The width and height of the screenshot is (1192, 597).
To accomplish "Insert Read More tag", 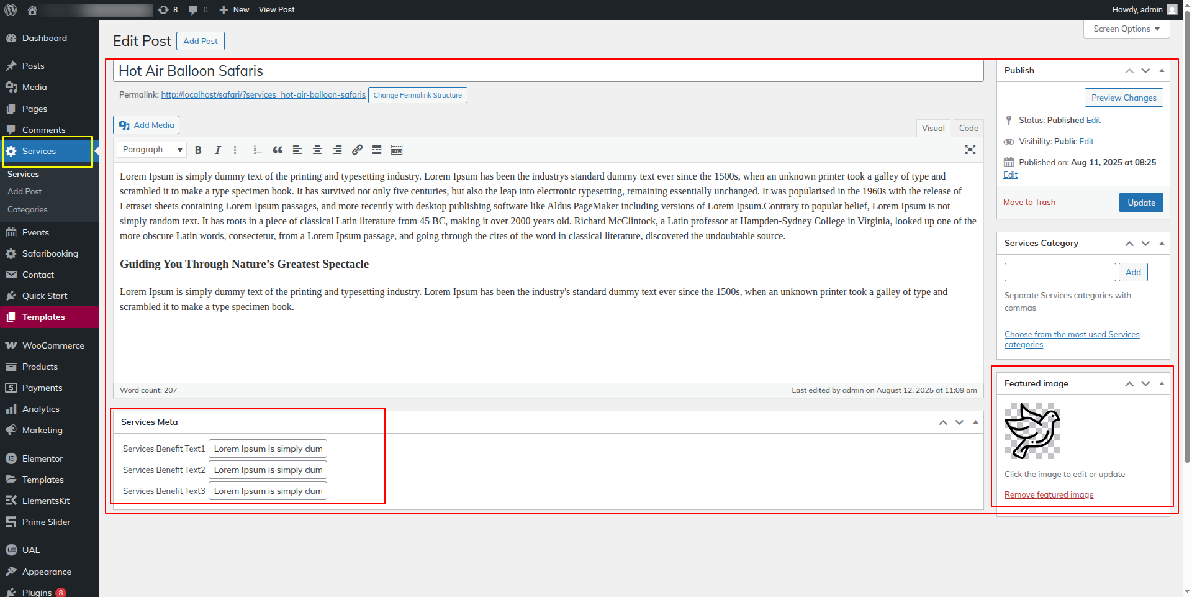I will (377, 150).
